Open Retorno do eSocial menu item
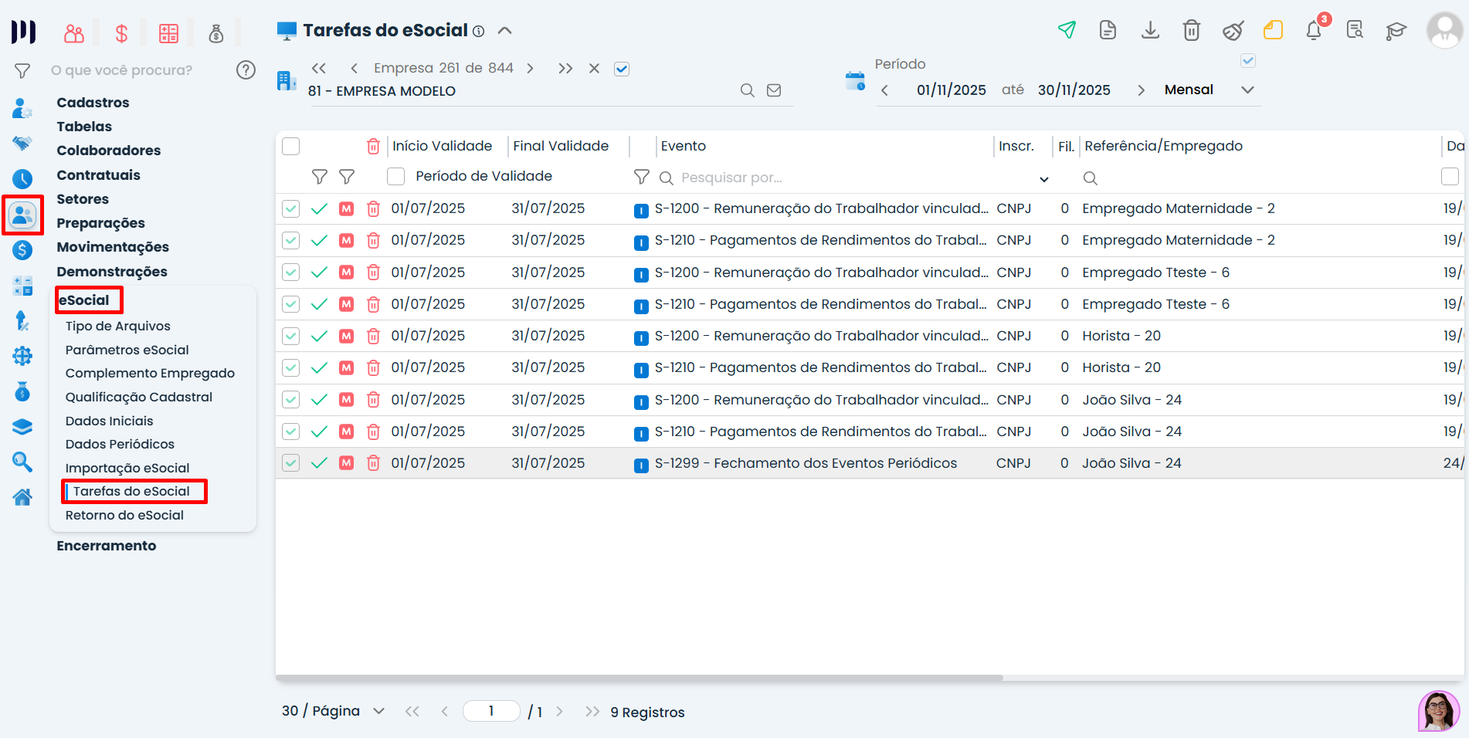 (124, 515)
